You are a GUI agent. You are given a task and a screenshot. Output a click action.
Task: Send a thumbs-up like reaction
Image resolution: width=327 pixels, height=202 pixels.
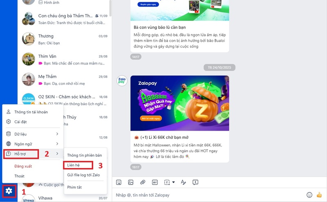point(319,195)
